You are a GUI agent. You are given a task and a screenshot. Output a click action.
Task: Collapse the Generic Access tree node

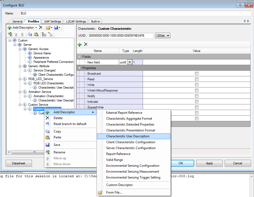pos(20,49)
